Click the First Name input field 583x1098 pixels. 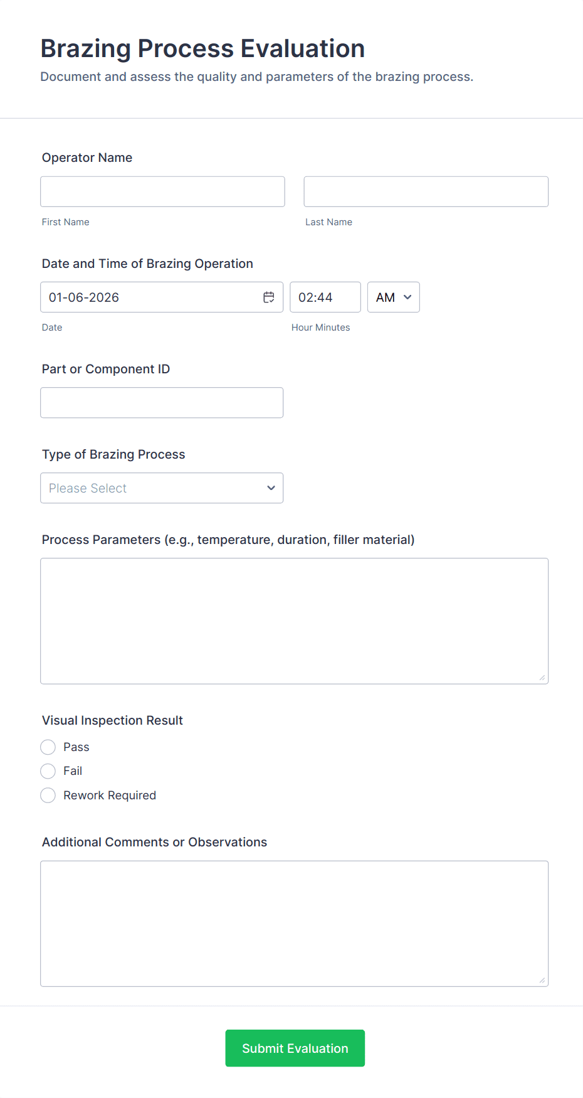pos(162,191)
